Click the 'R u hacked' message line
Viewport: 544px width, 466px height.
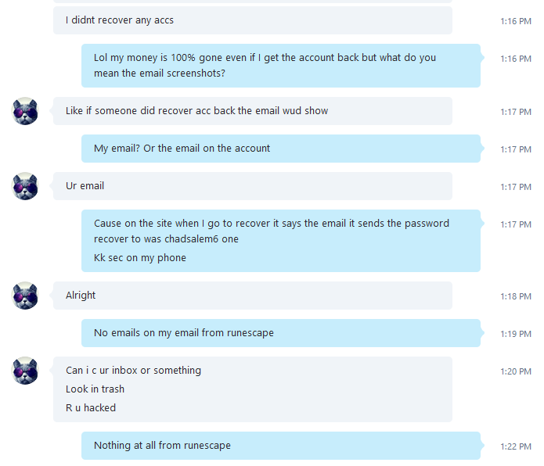(x=91, y=408)
